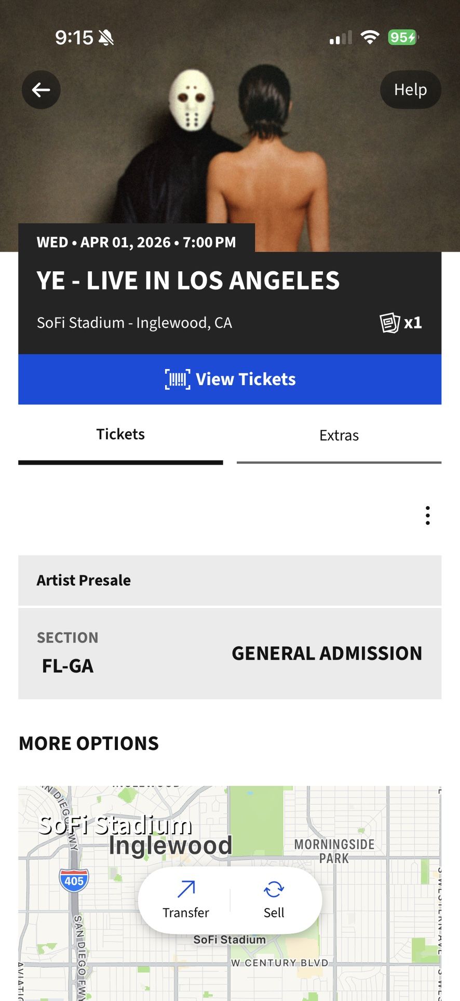Tap the battery indicator in status bar
The width and height of the screenshot is (460, 1001).
click(x=403, y=37)
